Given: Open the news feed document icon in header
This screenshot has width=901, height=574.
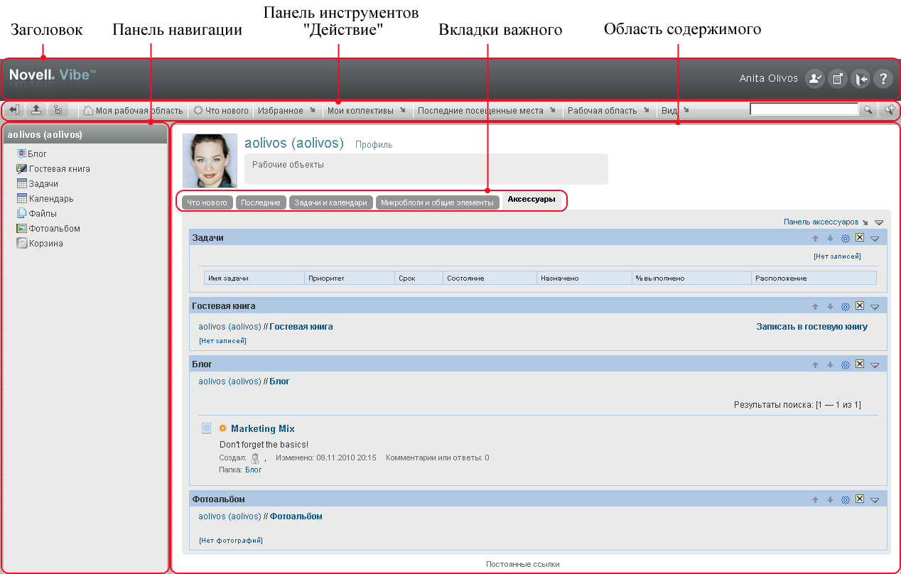Looking at the screenshot, I should tap(837, 79).
